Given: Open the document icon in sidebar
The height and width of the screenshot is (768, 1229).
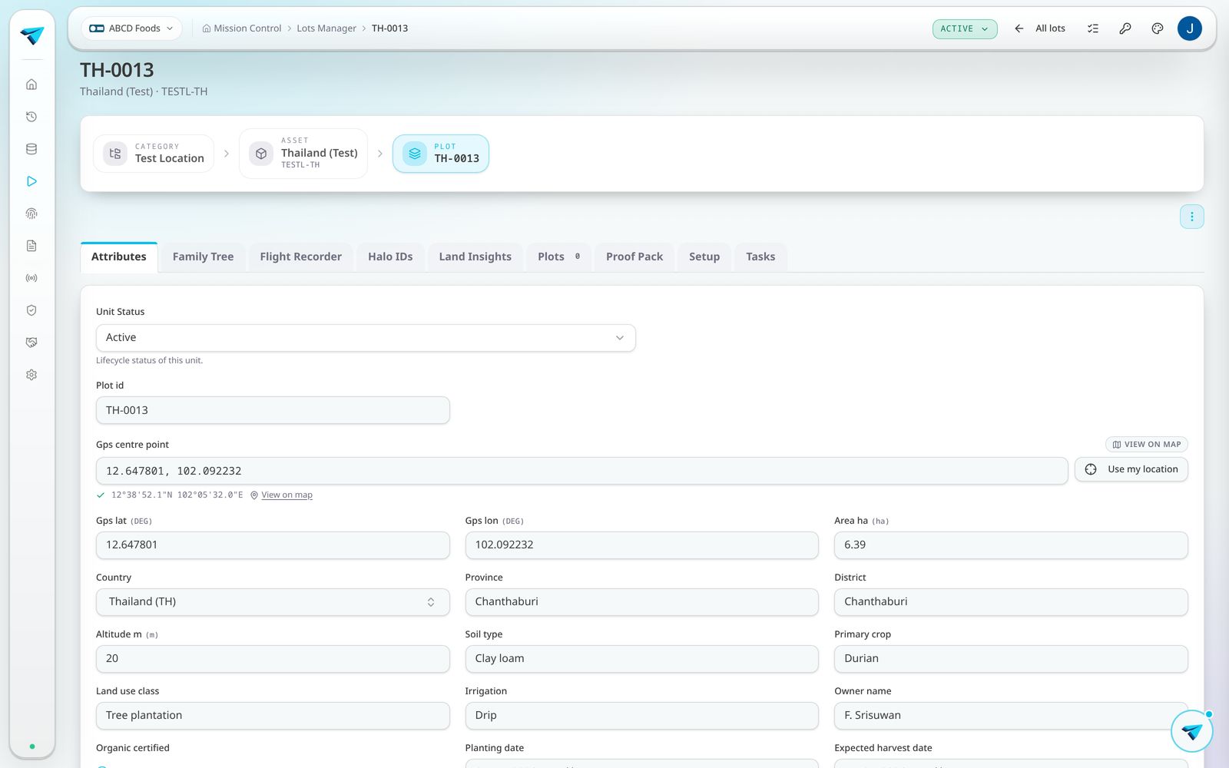Looking at the screenshot, I should click(31, 246).
